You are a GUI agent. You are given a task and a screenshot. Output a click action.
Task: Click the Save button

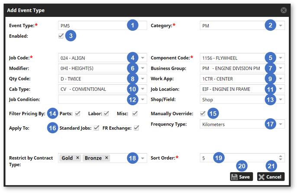click(241, 177)
